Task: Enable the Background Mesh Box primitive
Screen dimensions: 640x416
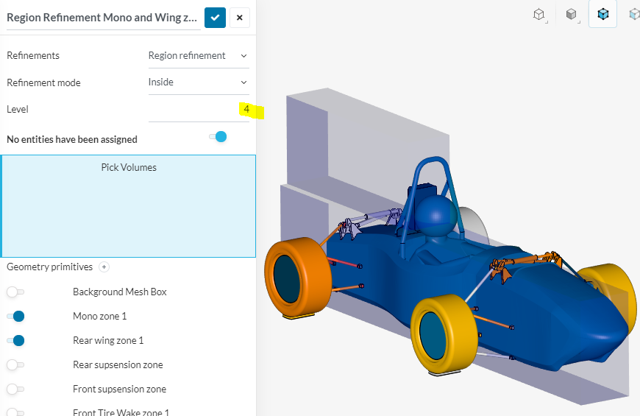Action: [x=15, y=292]
